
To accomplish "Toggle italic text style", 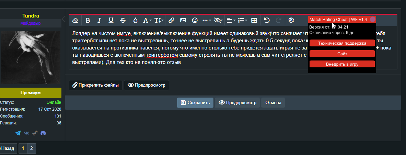I will [x=99, y=20].
